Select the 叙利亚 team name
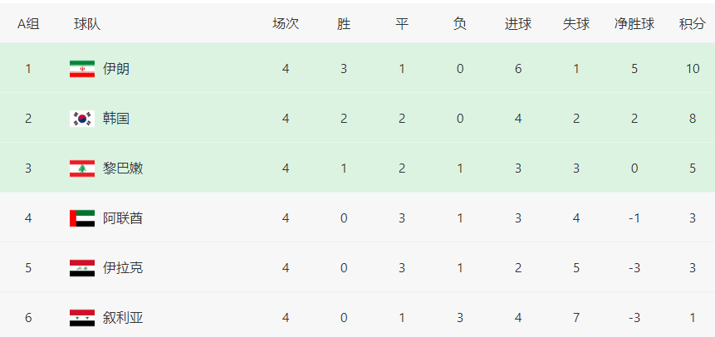The height and width of the screenshot is (337, 715). coord(123,318)
